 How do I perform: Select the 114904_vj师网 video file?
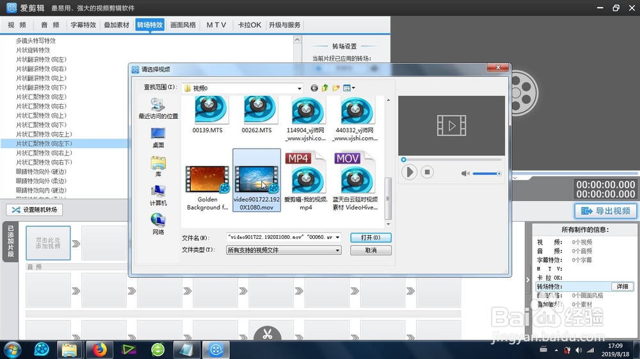(x=306, y=119)
